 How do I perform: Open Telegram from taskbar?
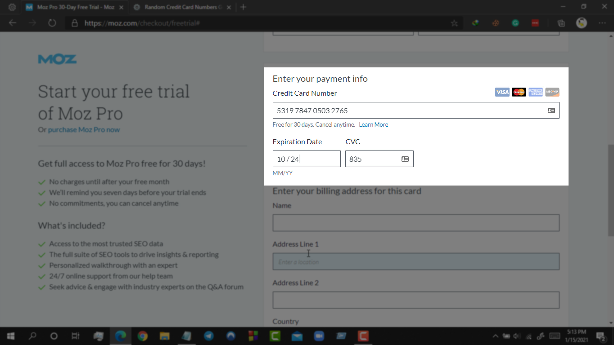[x=209, y=336]
